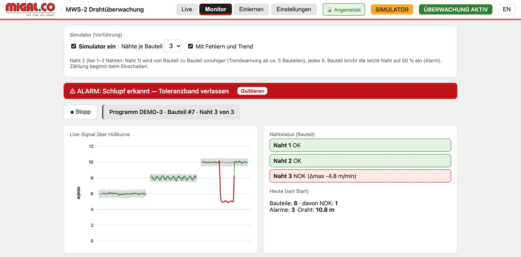Click the Heute (seit Start) heading
The height and width of the screenshot is (257, 521).
point(289,191)
